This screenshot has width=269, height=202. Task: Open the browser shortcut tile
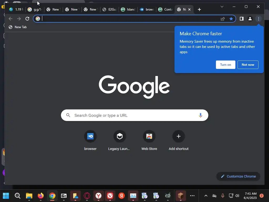tap(90, 140)
